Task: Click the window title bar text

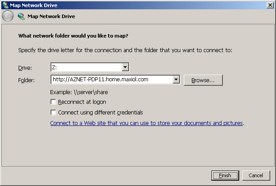Action: pyautogui.click(x=36, y=4)
